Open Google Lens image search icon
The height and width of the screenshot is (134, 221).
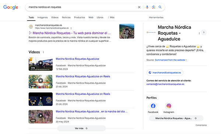154,7
